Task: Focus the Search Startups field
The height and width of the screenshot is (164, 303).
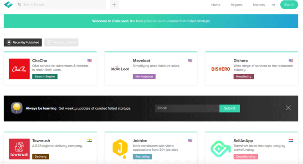Action: (61, 5)
